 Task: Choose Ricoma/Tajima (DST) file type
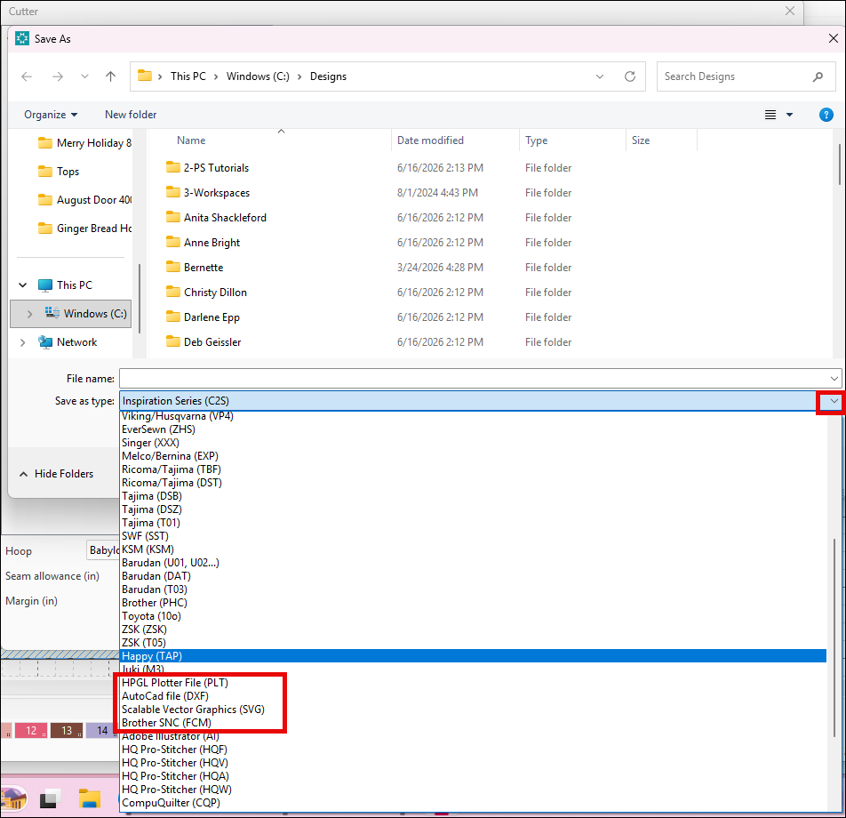click(172, 483)
